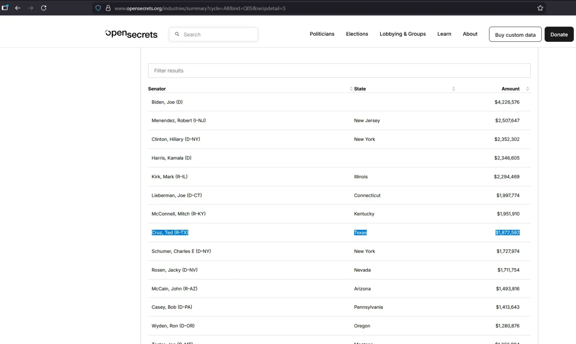Click amount $4,226,576 for Biden
Viewport: 576px width, 344px height.
[x=507, y=102]
